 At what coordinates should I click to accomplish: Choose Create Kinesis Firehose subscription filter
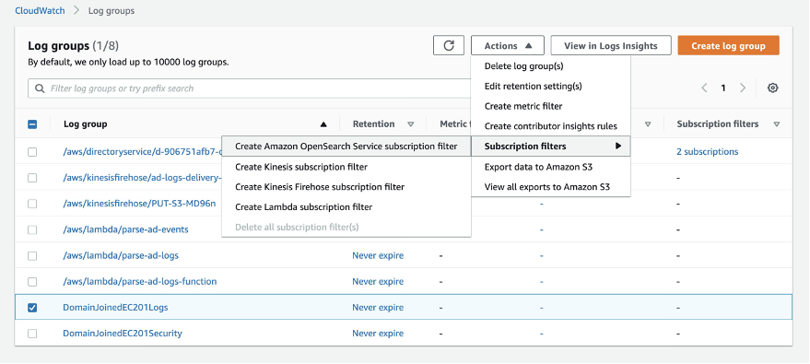[x=320, y=187]
